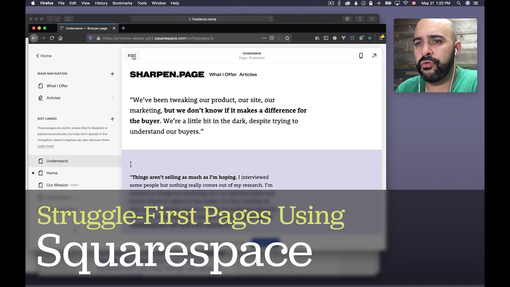
Task: Open the Firefox app menu
Action: pyautogui.click(x=47, y=3)
